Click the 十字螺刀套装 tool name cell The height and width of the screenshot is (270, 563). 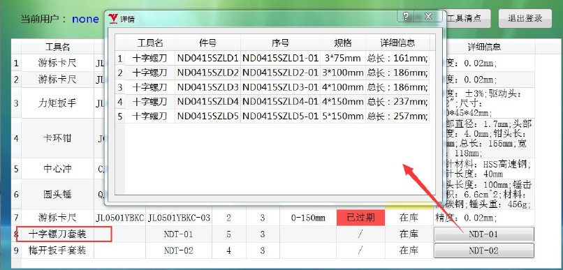(57, 234)
